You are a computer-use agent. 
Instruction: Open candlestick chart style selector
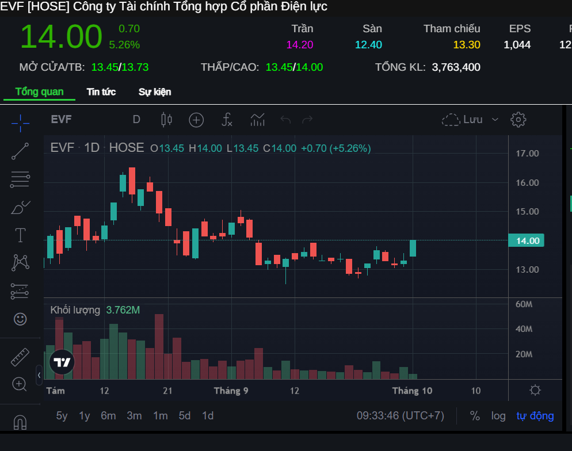pyautogui.click(x=166, y=120)
